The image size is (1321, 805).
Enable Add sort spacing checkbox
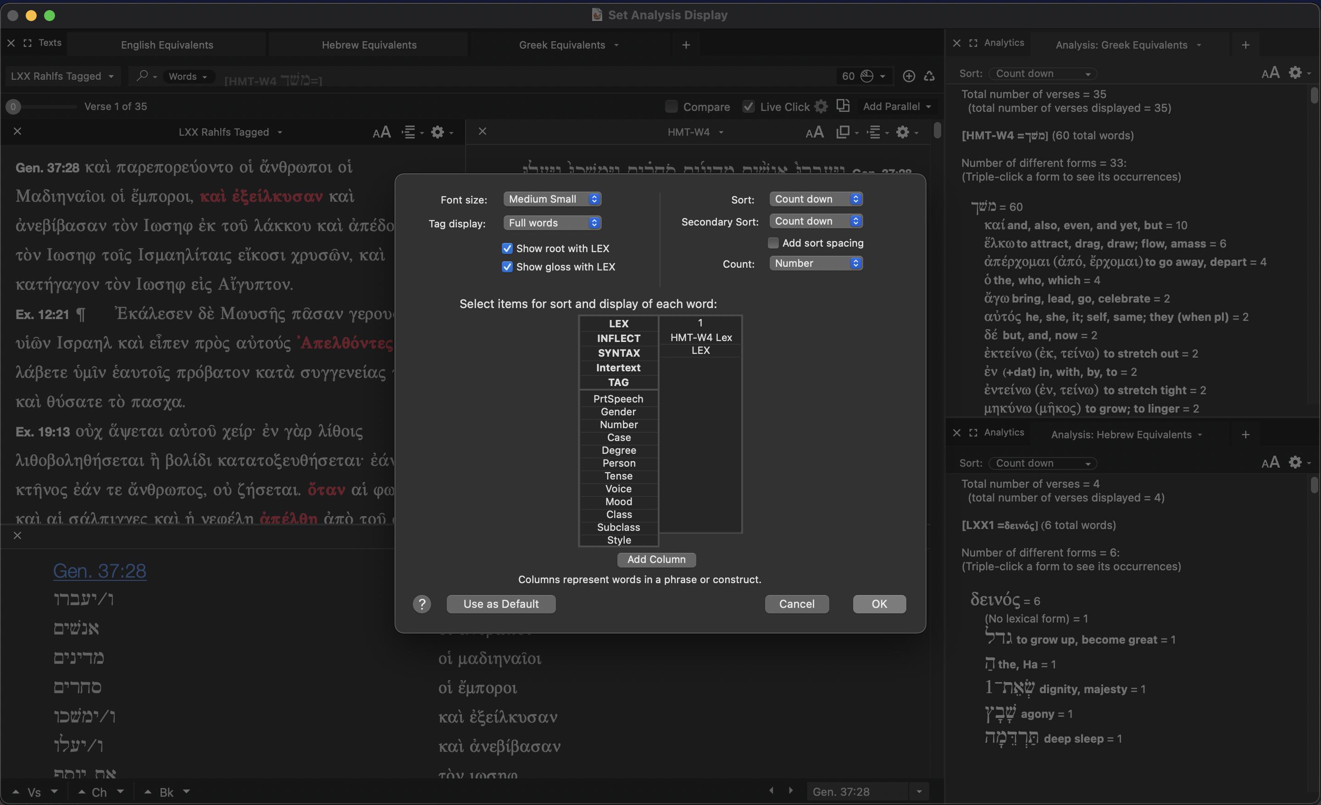(x=773, y=243)
